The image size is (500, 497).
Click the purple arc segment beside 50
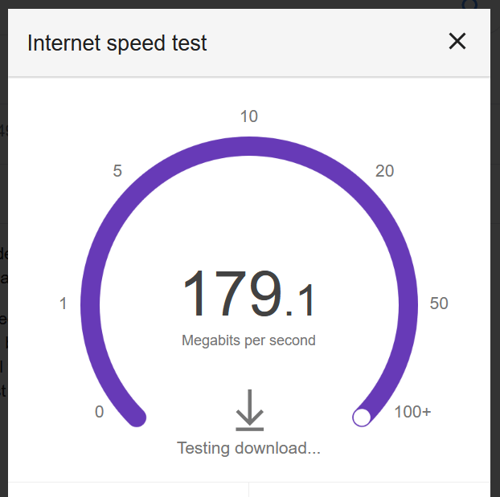409,303
